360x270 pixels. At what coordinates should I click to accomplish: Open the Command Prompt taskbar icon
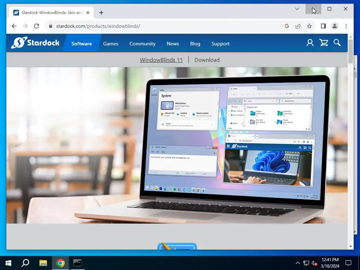pyautogui.click(x=77, y=263)
